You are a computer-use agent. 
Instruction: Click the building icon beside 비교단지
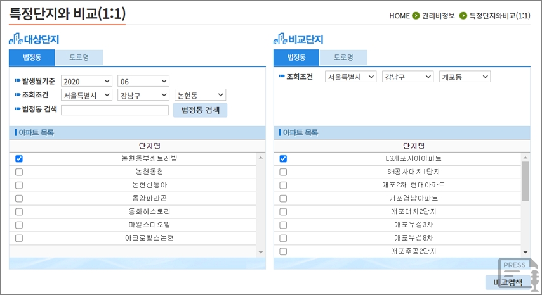[280, 39]
